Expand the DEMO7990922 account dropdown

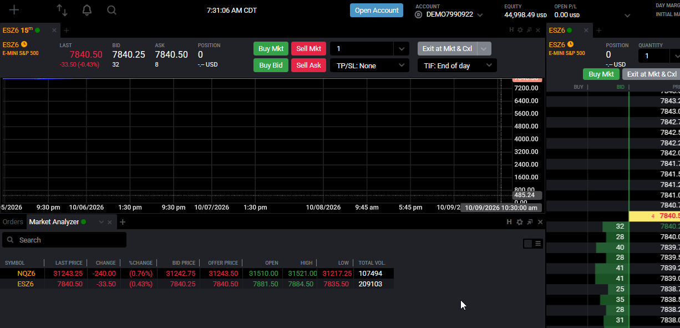(x=480, y=15)
